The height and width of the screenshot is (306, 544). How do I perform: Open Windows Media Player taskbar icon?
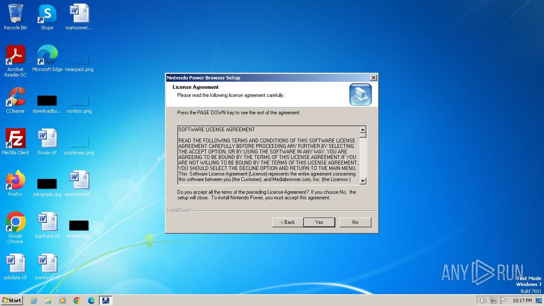(x=62, y=300)
